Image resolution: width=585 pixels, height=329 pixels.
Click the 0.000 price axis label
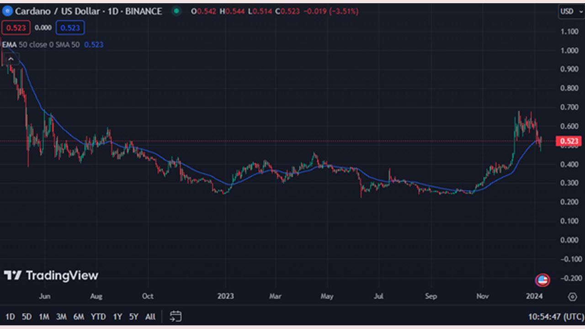click(x=569, y=240)
